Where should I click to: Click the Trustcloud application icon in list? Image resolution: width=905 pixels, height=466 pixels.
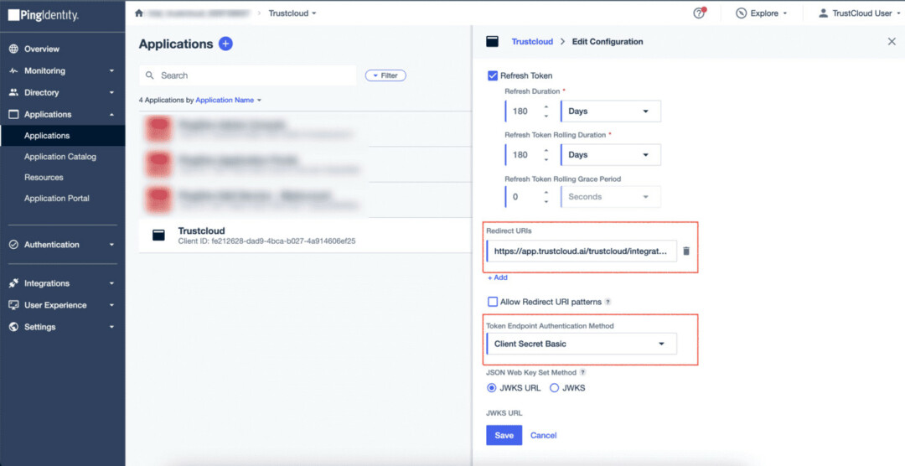coord(158,235)
